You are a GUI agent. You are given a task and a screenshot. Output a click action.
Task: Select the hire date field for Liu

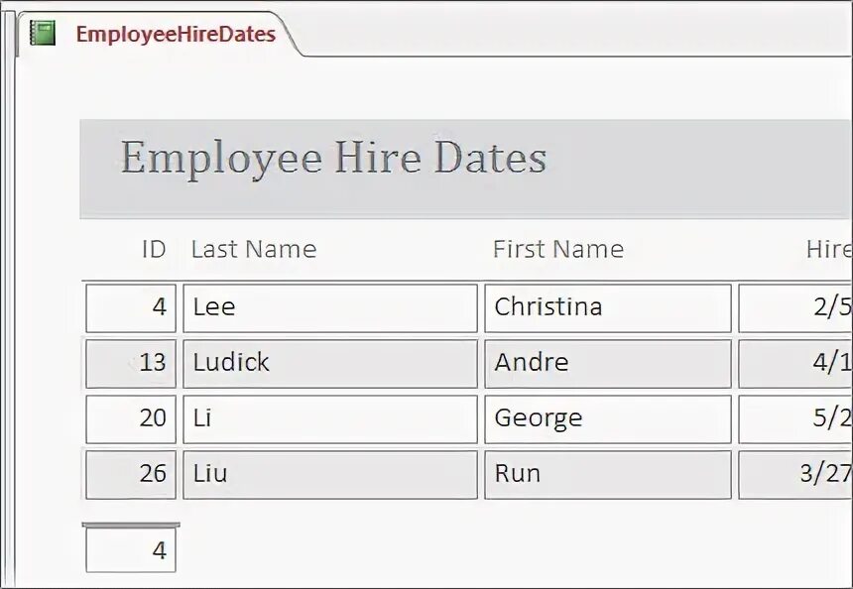[x=795, y=474]
